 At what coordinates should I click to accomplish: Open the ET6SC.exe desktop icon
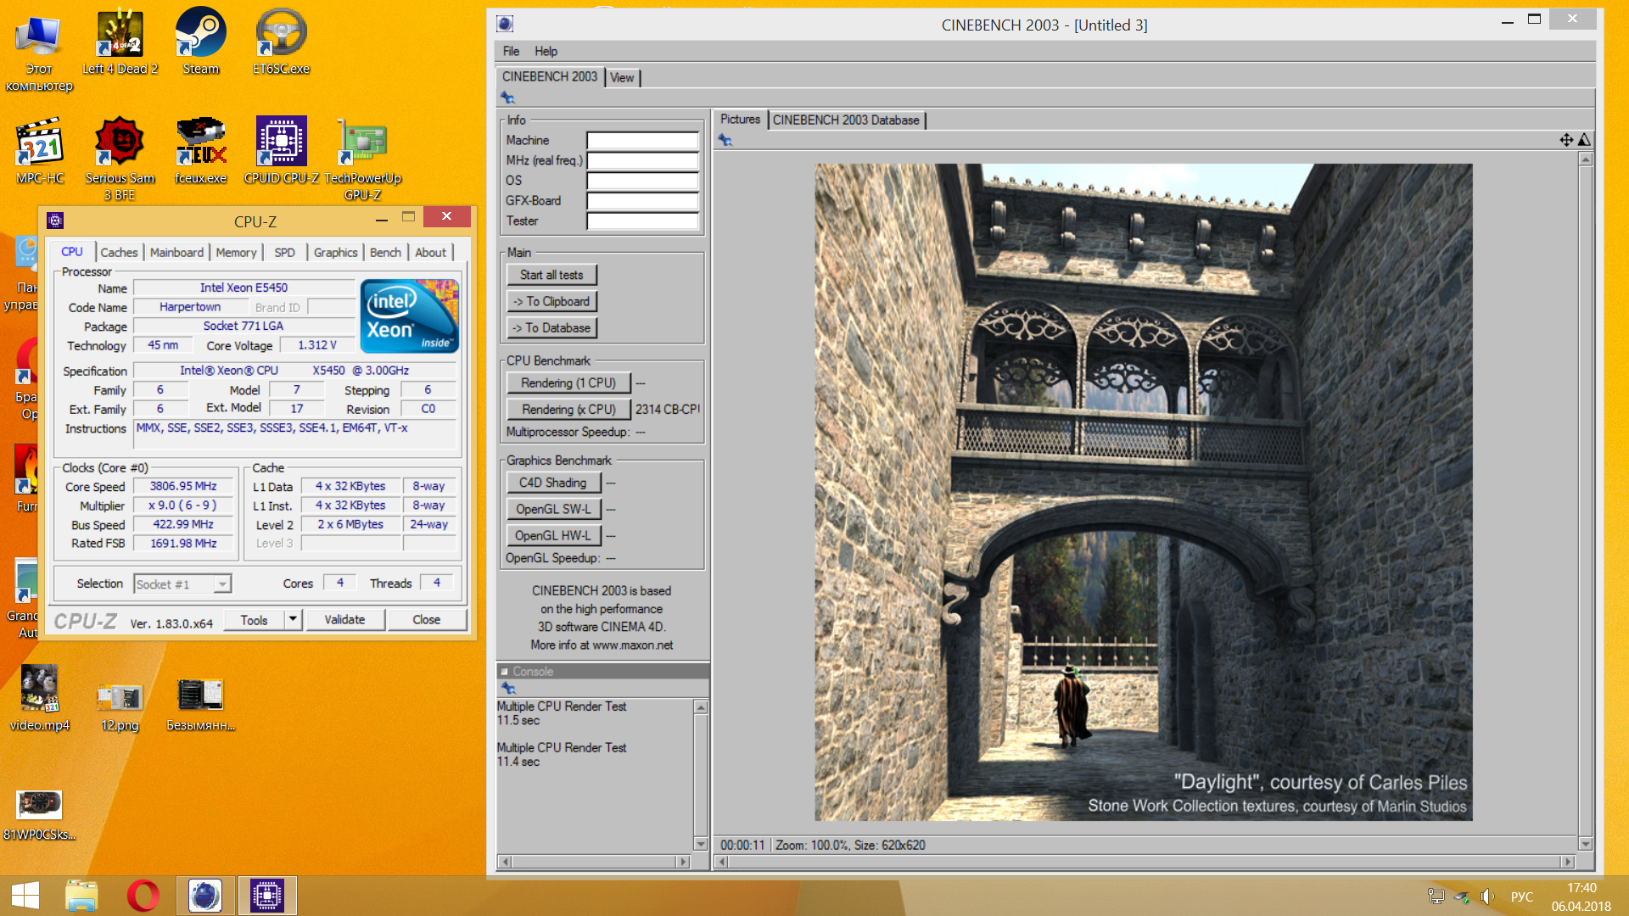coord(281,42)
